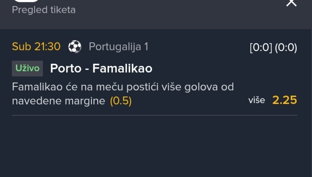Image resolution: width=312 pixels, height=177 pixels.
Task: Open the Porto team name
Action: point(65,69)
